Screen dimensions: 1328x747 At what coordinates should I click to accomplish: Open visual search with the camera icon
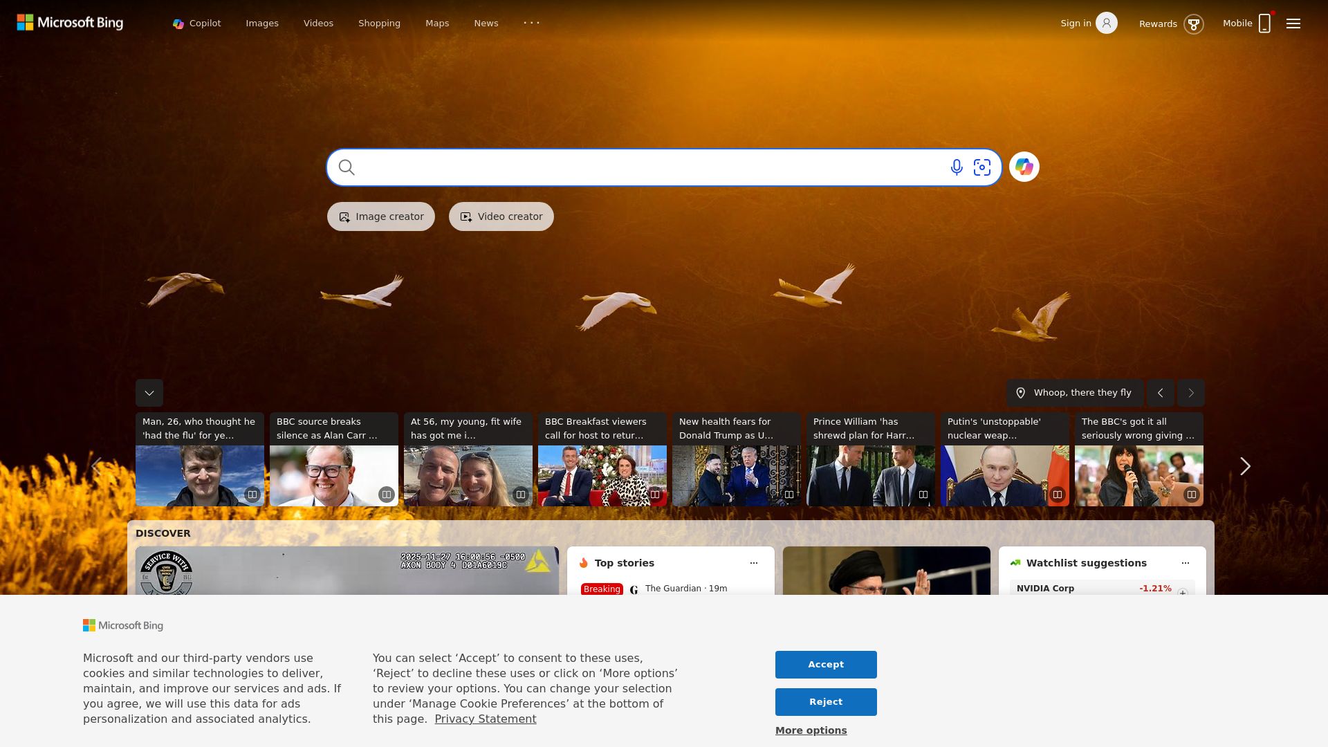[982, 167]
